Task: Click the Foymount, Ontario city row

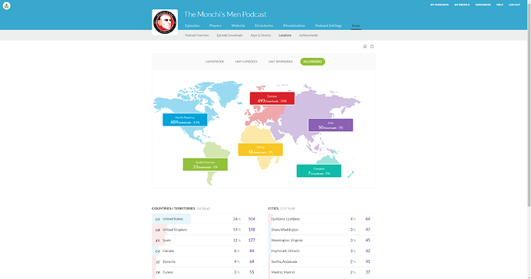Action: point(322,250)
